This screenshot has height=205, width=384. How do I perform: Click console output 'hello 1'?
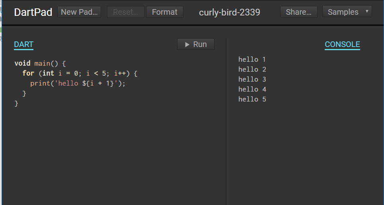click(x=252, y=60)
